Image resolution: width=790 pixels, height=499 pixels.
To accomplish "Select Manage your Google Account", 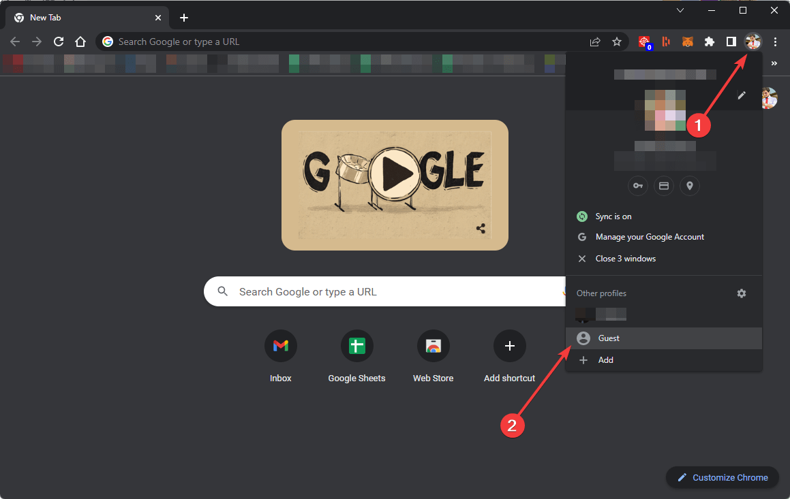I will click(664, 237).
